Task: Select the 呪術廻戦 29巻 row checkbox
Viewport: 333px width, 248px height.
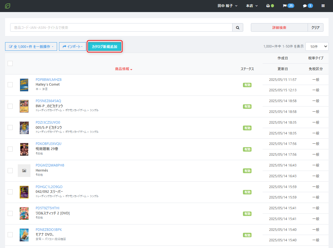Action: (x=10, y=149)
